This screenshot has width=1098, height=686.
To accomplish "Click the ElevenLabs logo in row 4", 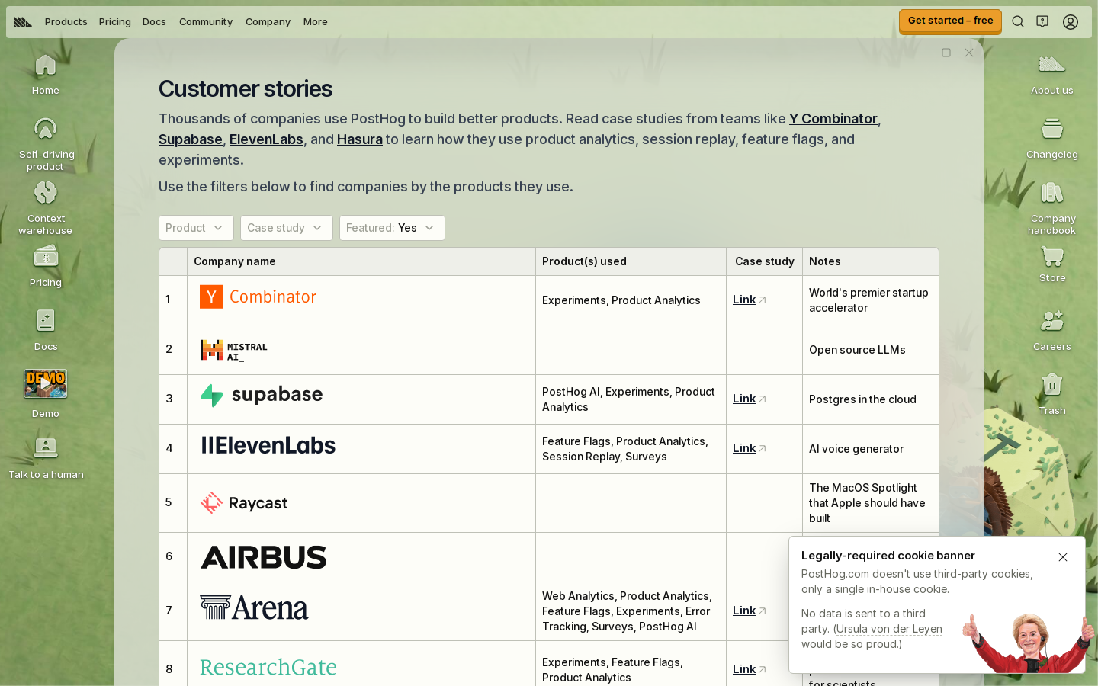I will tap(268, 446).
